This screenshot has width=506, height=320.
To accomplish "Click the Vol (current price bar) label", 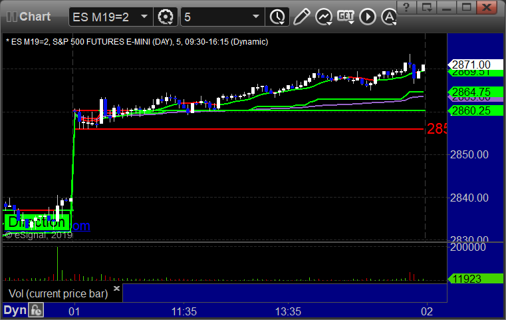I will [58, 293].
